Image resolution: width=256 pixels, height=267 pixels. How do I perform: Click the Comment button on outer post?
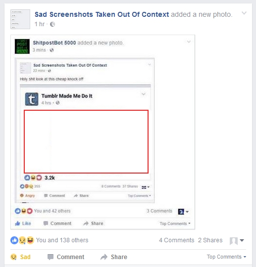(66, 257)
